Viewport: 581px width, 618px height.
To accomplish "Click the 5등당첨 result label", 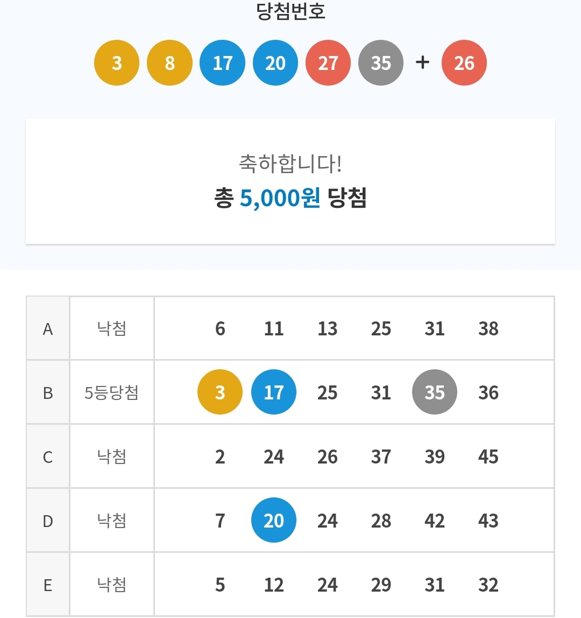I will 111,393.
